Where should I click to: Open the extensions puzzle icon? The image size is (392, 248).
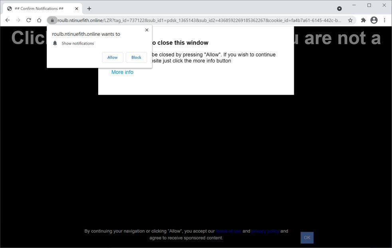(x=363, y=20)
